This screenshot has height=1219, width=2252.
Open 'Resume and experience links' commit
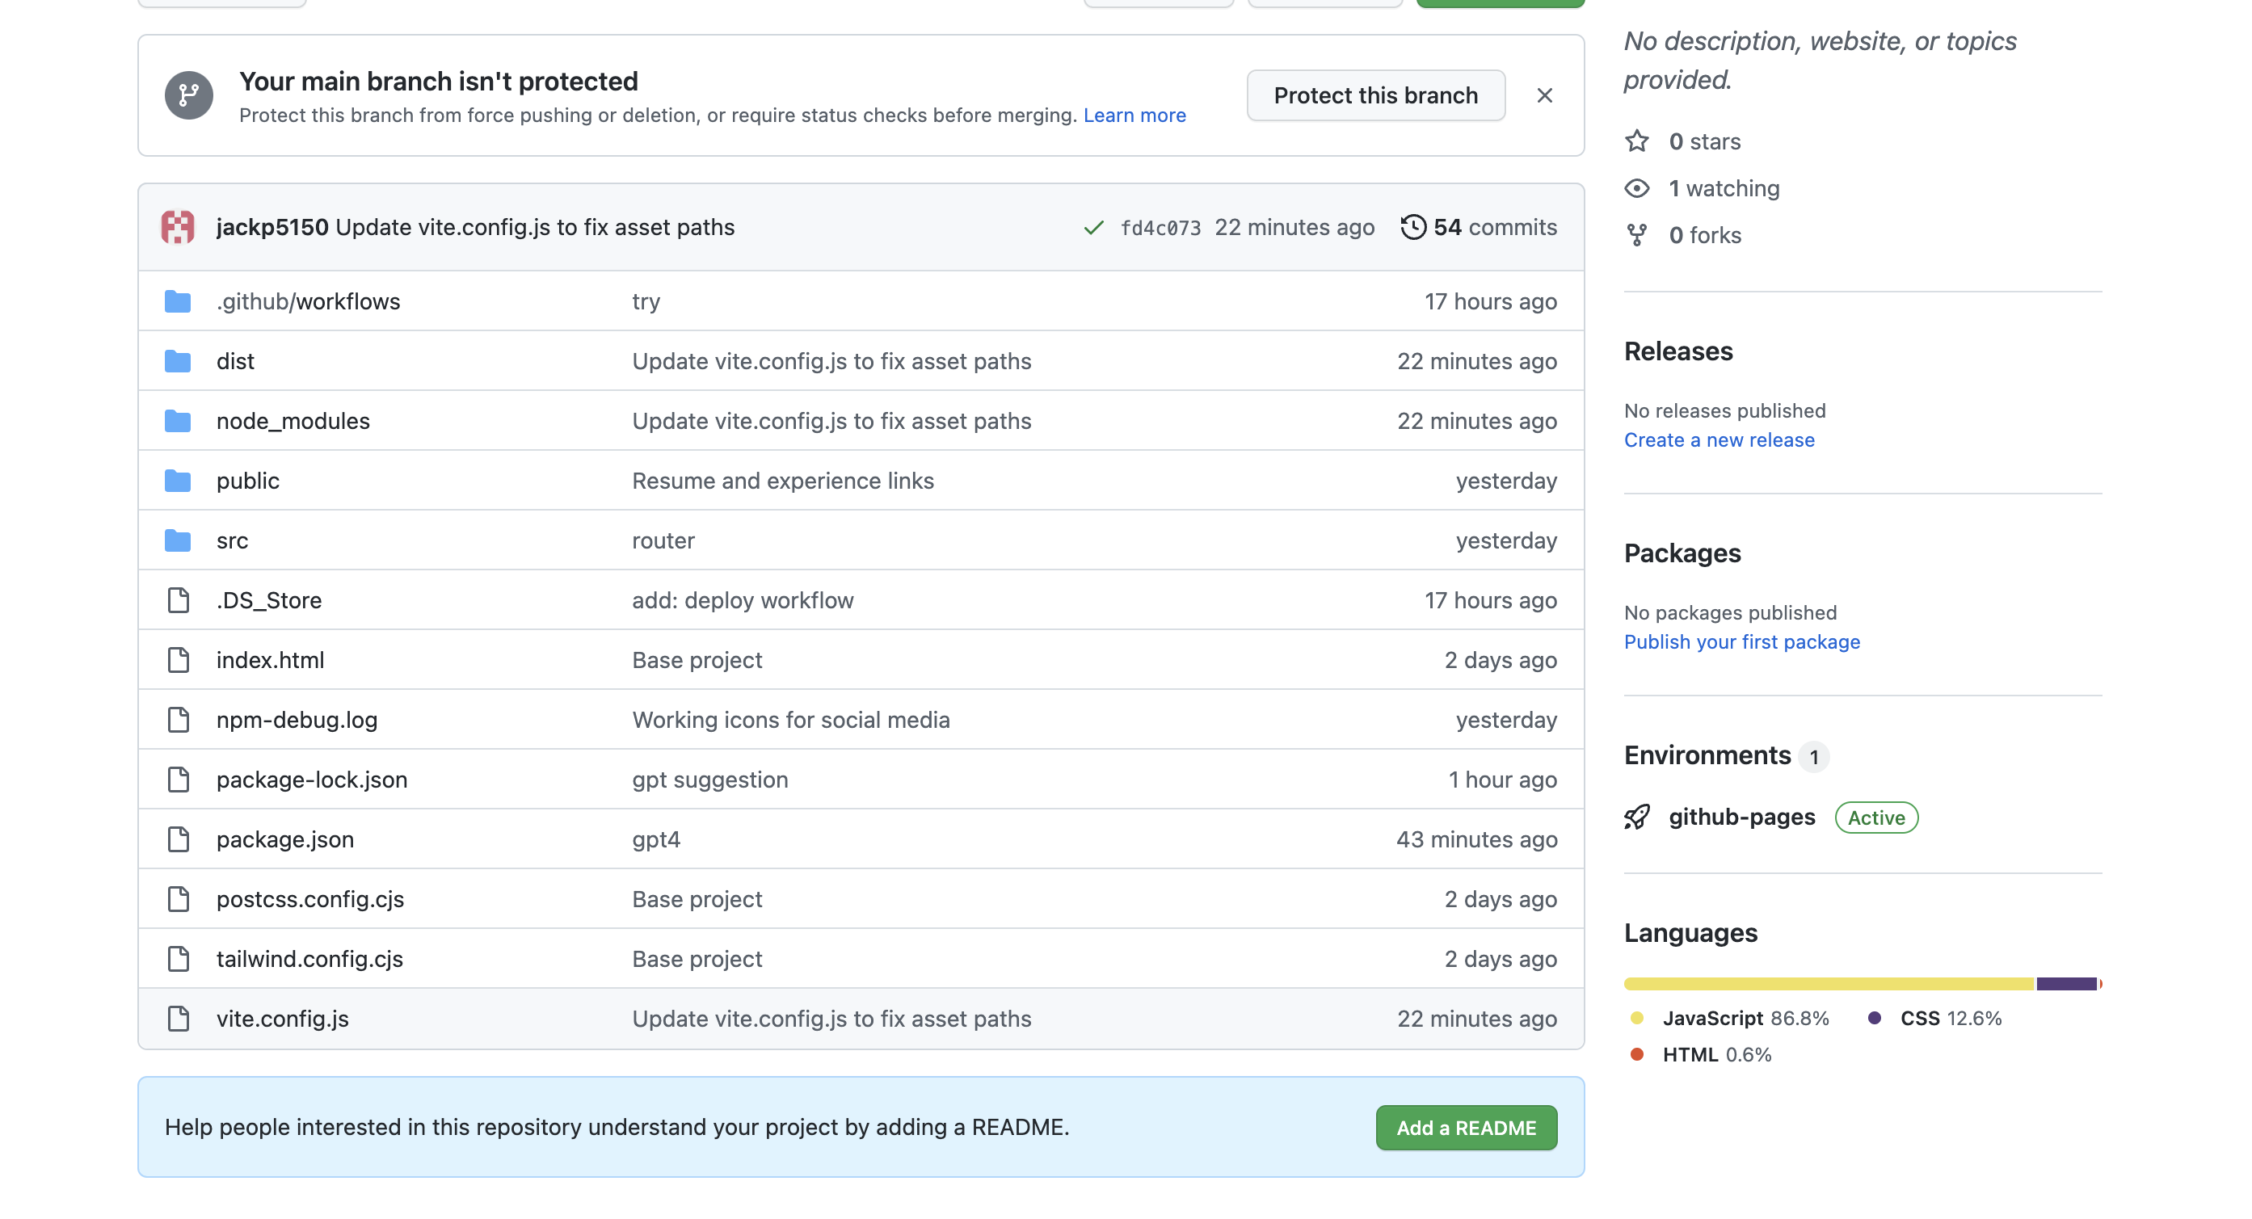click(x=782, y=481)
